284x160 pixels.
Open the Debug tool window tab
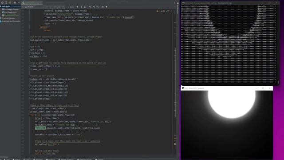point(16,159)
